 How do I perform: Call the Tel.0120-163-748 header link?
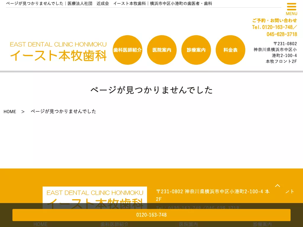(x=274, y=27)
